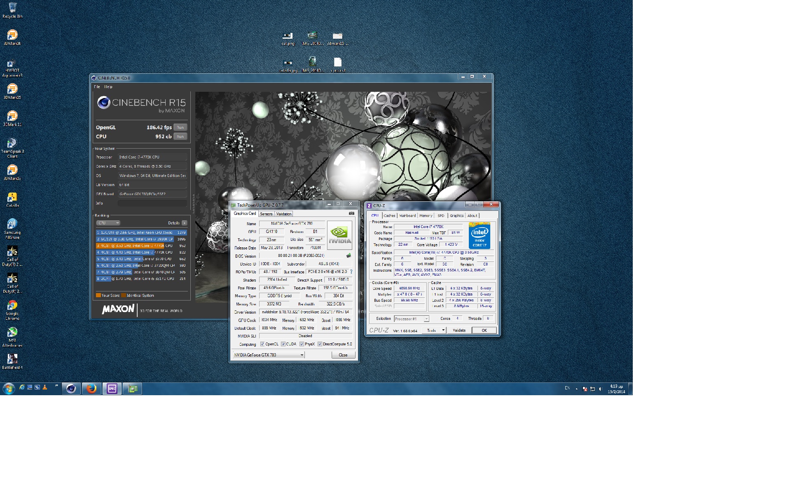Switch to GPU-Z in the taskbar

point(132,388)
